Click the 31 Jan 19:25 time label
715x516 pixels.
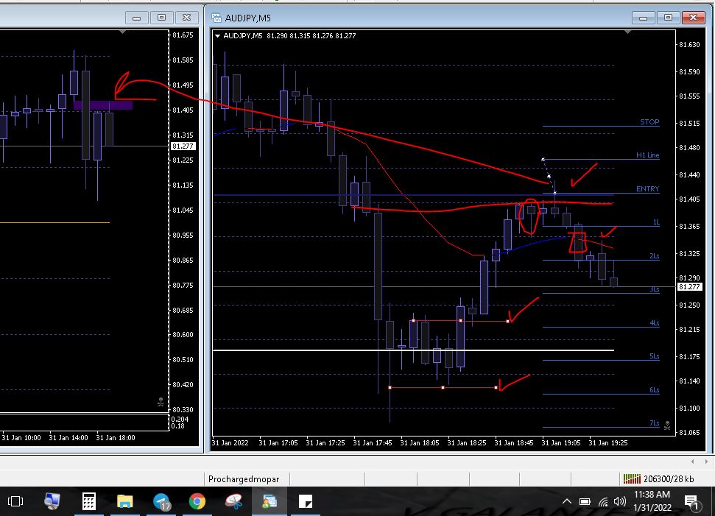[607, 442]
